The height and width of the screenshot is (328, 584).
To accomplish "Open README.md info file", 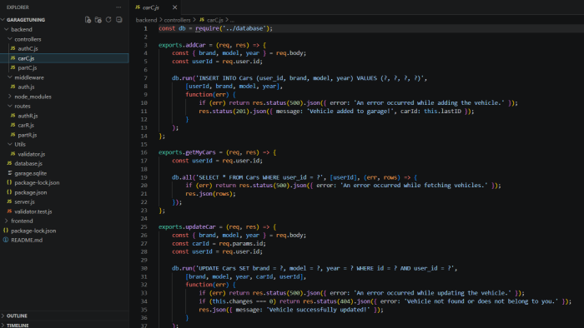I will [x=27, y=240].
